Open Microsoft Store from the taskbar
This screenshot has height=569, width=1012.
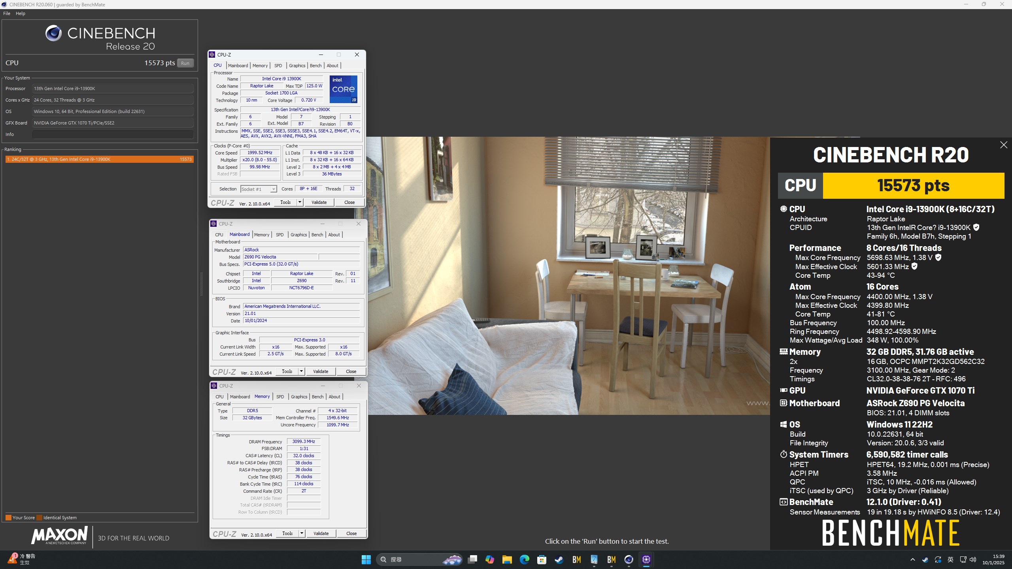(542, 560)
